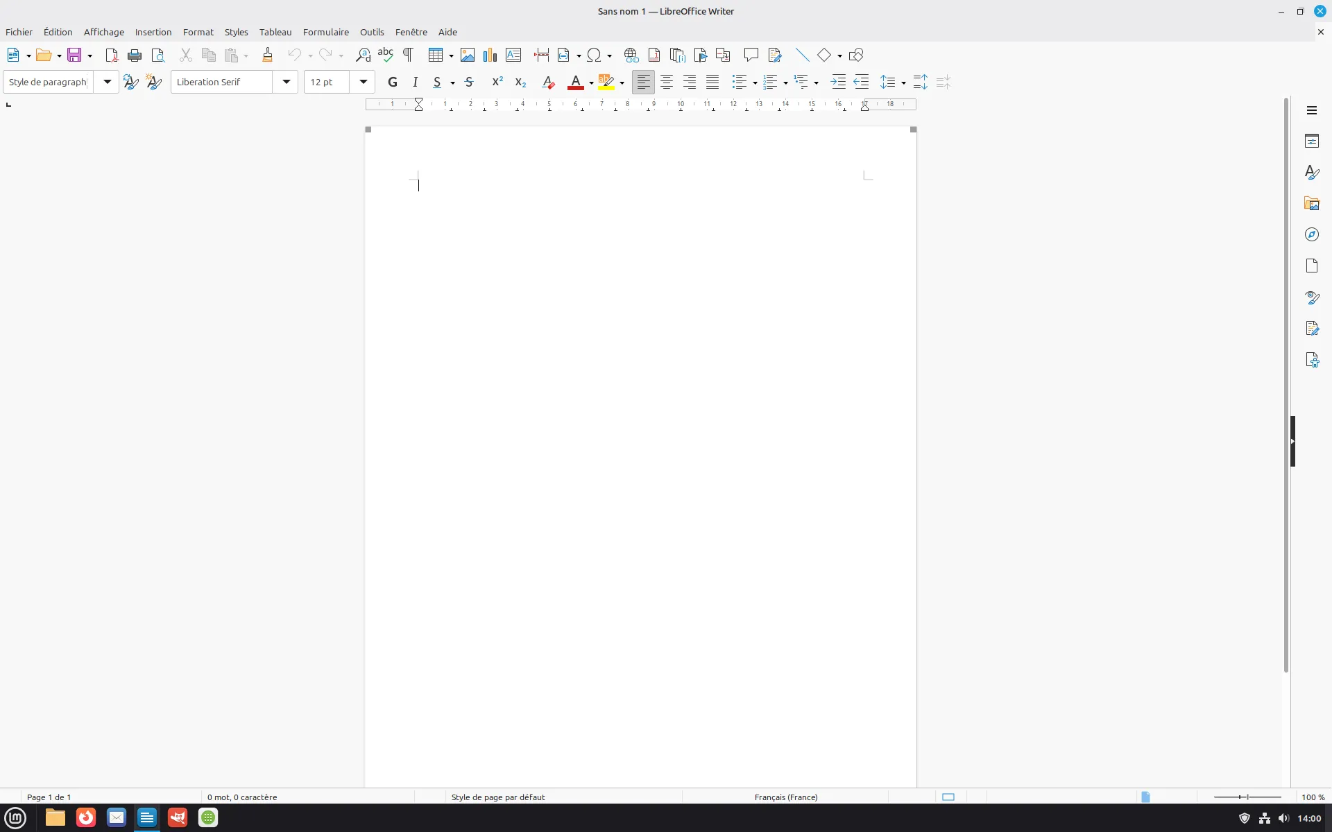Export directly as PDF icon
Image resolution: width=1332 pixels, height=832 pixels.
(x=112, y=55)
